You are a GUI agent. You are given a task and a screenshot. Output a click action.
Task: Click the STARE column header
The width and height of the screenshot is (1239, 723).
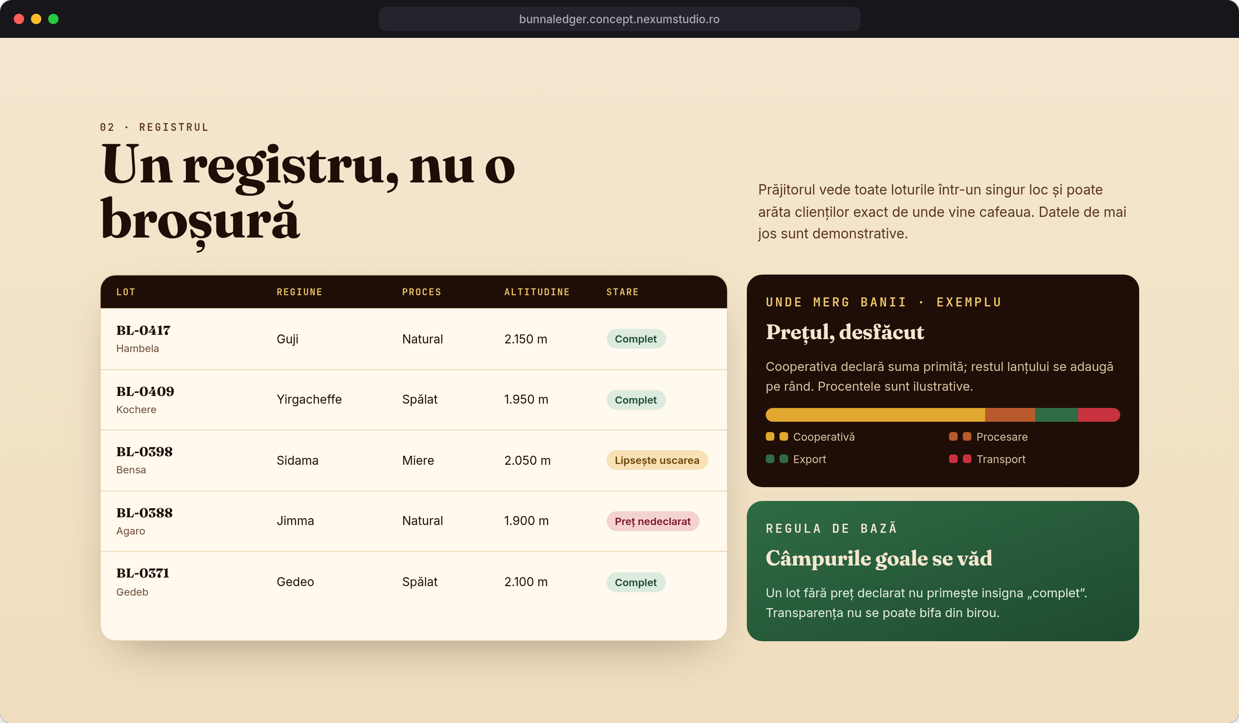623,292
